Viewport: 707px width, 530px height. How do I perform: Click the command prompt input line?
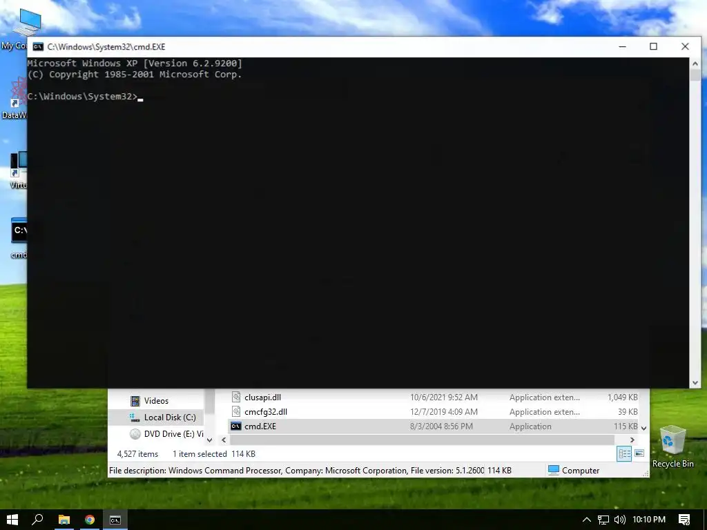coord(85,97)
